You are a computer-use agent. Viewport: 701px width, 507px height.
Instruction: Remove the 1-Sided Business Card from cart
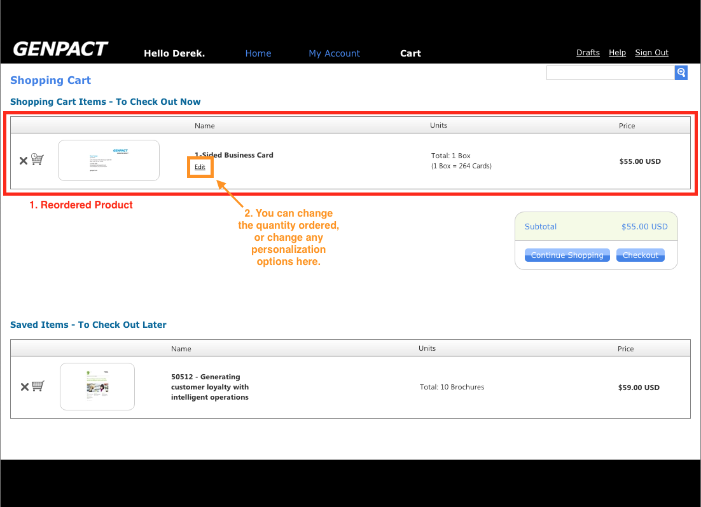pos(23,161)
